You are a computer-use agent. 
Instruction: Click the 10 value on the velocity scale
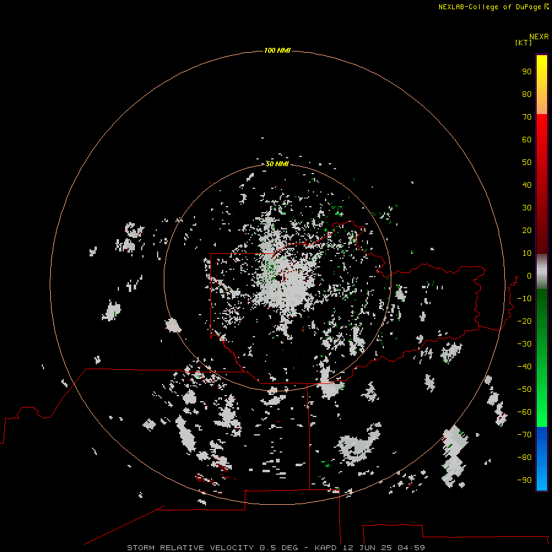coord(527,253)
